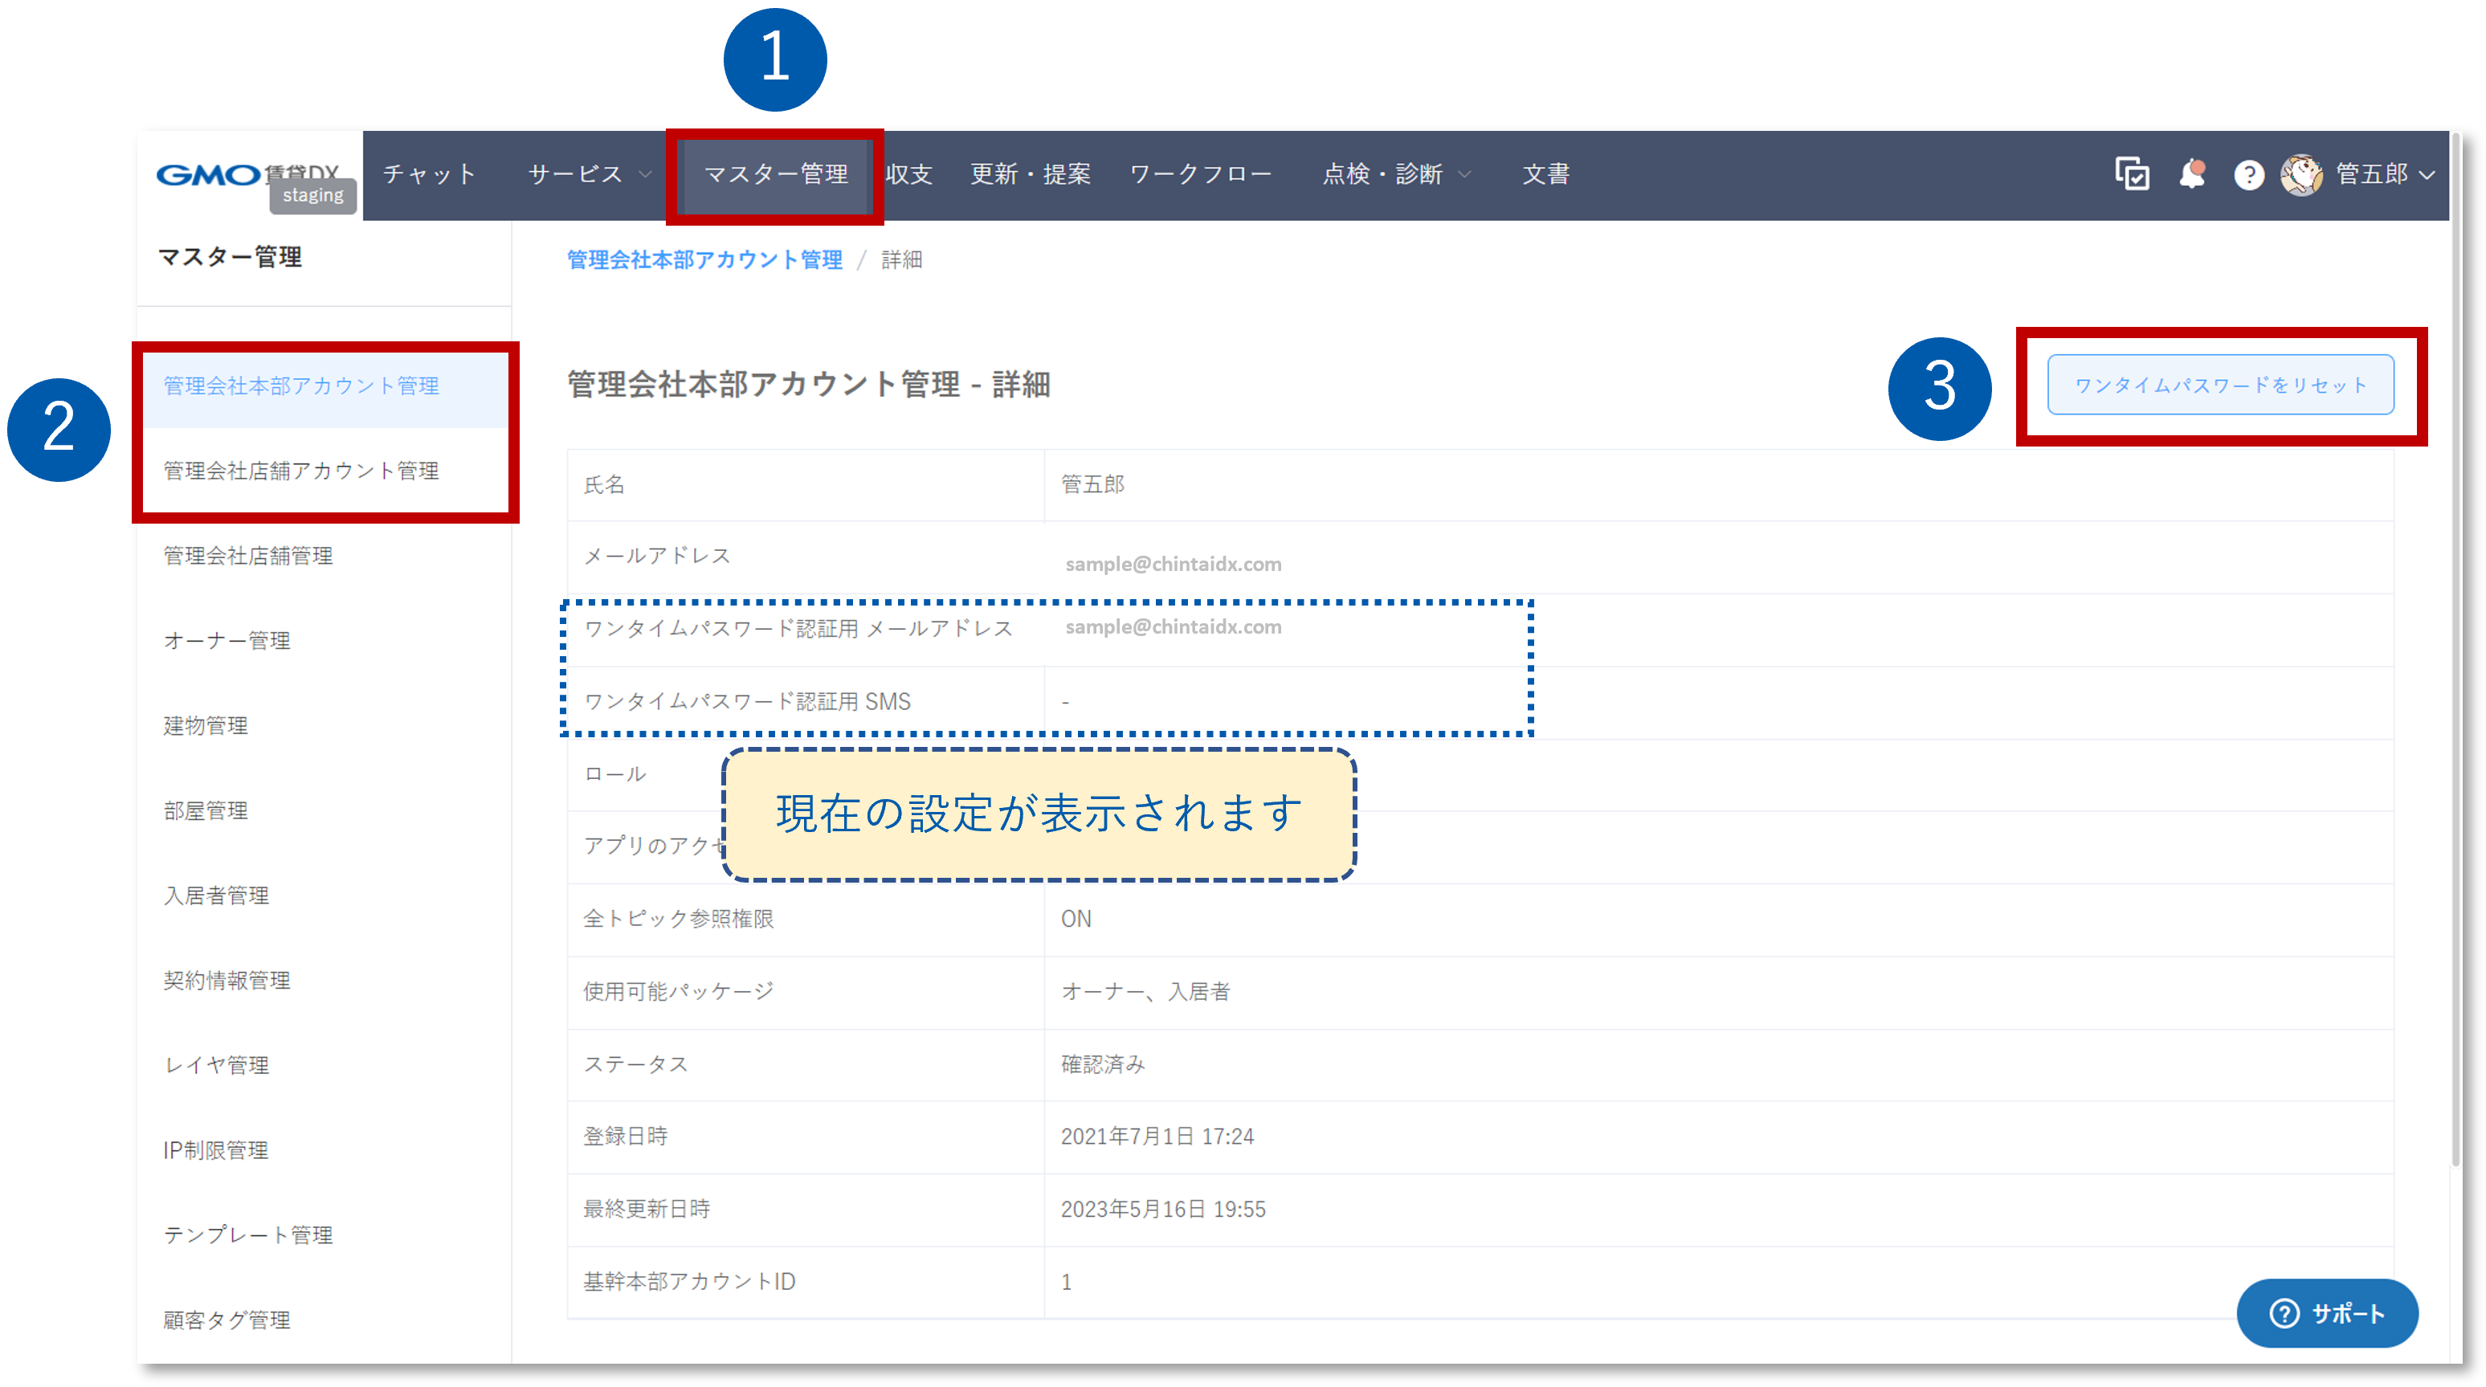The image size is (2486, 1387).
Task: Click the help question mark icon
Action: (2248, 175)
